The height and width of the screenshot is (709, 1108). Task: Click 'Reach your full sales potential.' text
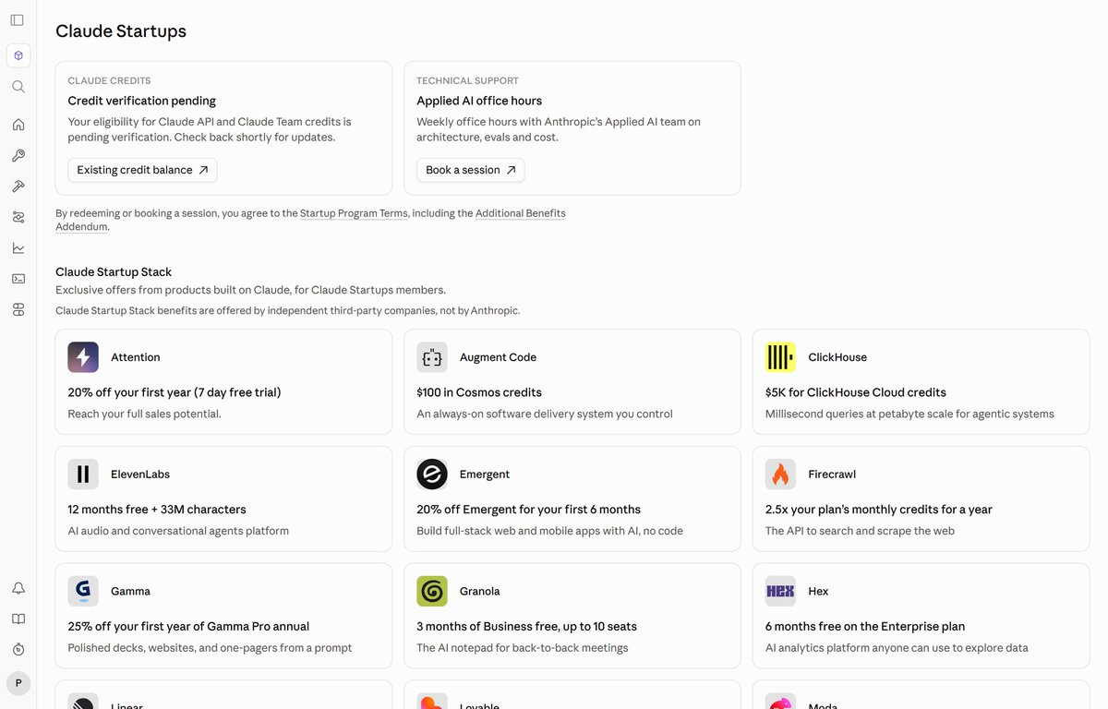point(144,415)
